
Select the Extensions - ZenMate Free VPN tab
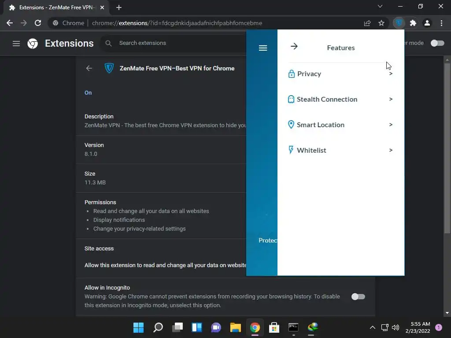tap(56, 7)
